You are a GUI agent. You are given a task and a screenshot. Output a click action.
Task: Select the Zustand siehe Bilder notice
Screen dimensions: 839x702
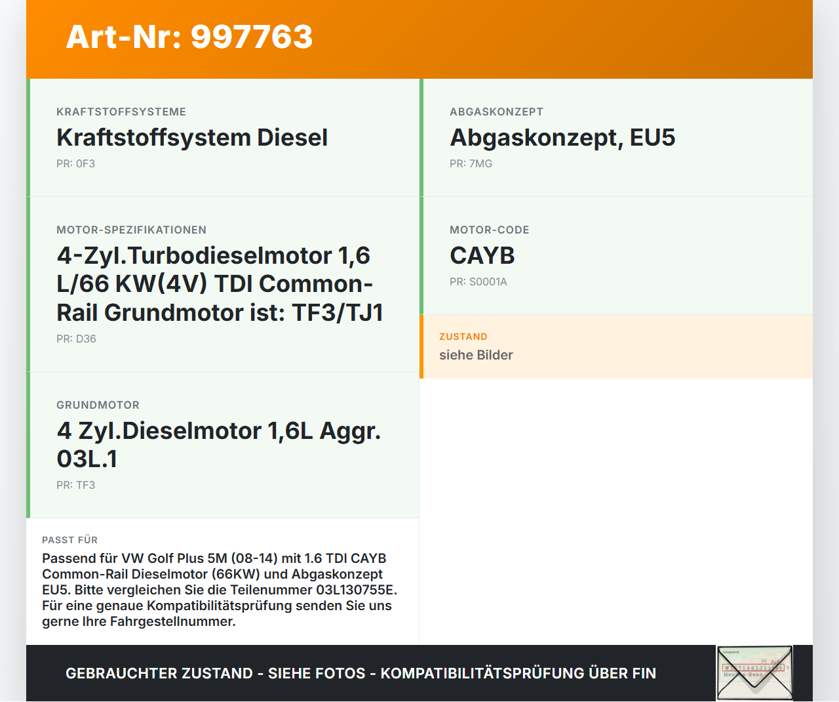pyautogui.click(x=616, y=346)
